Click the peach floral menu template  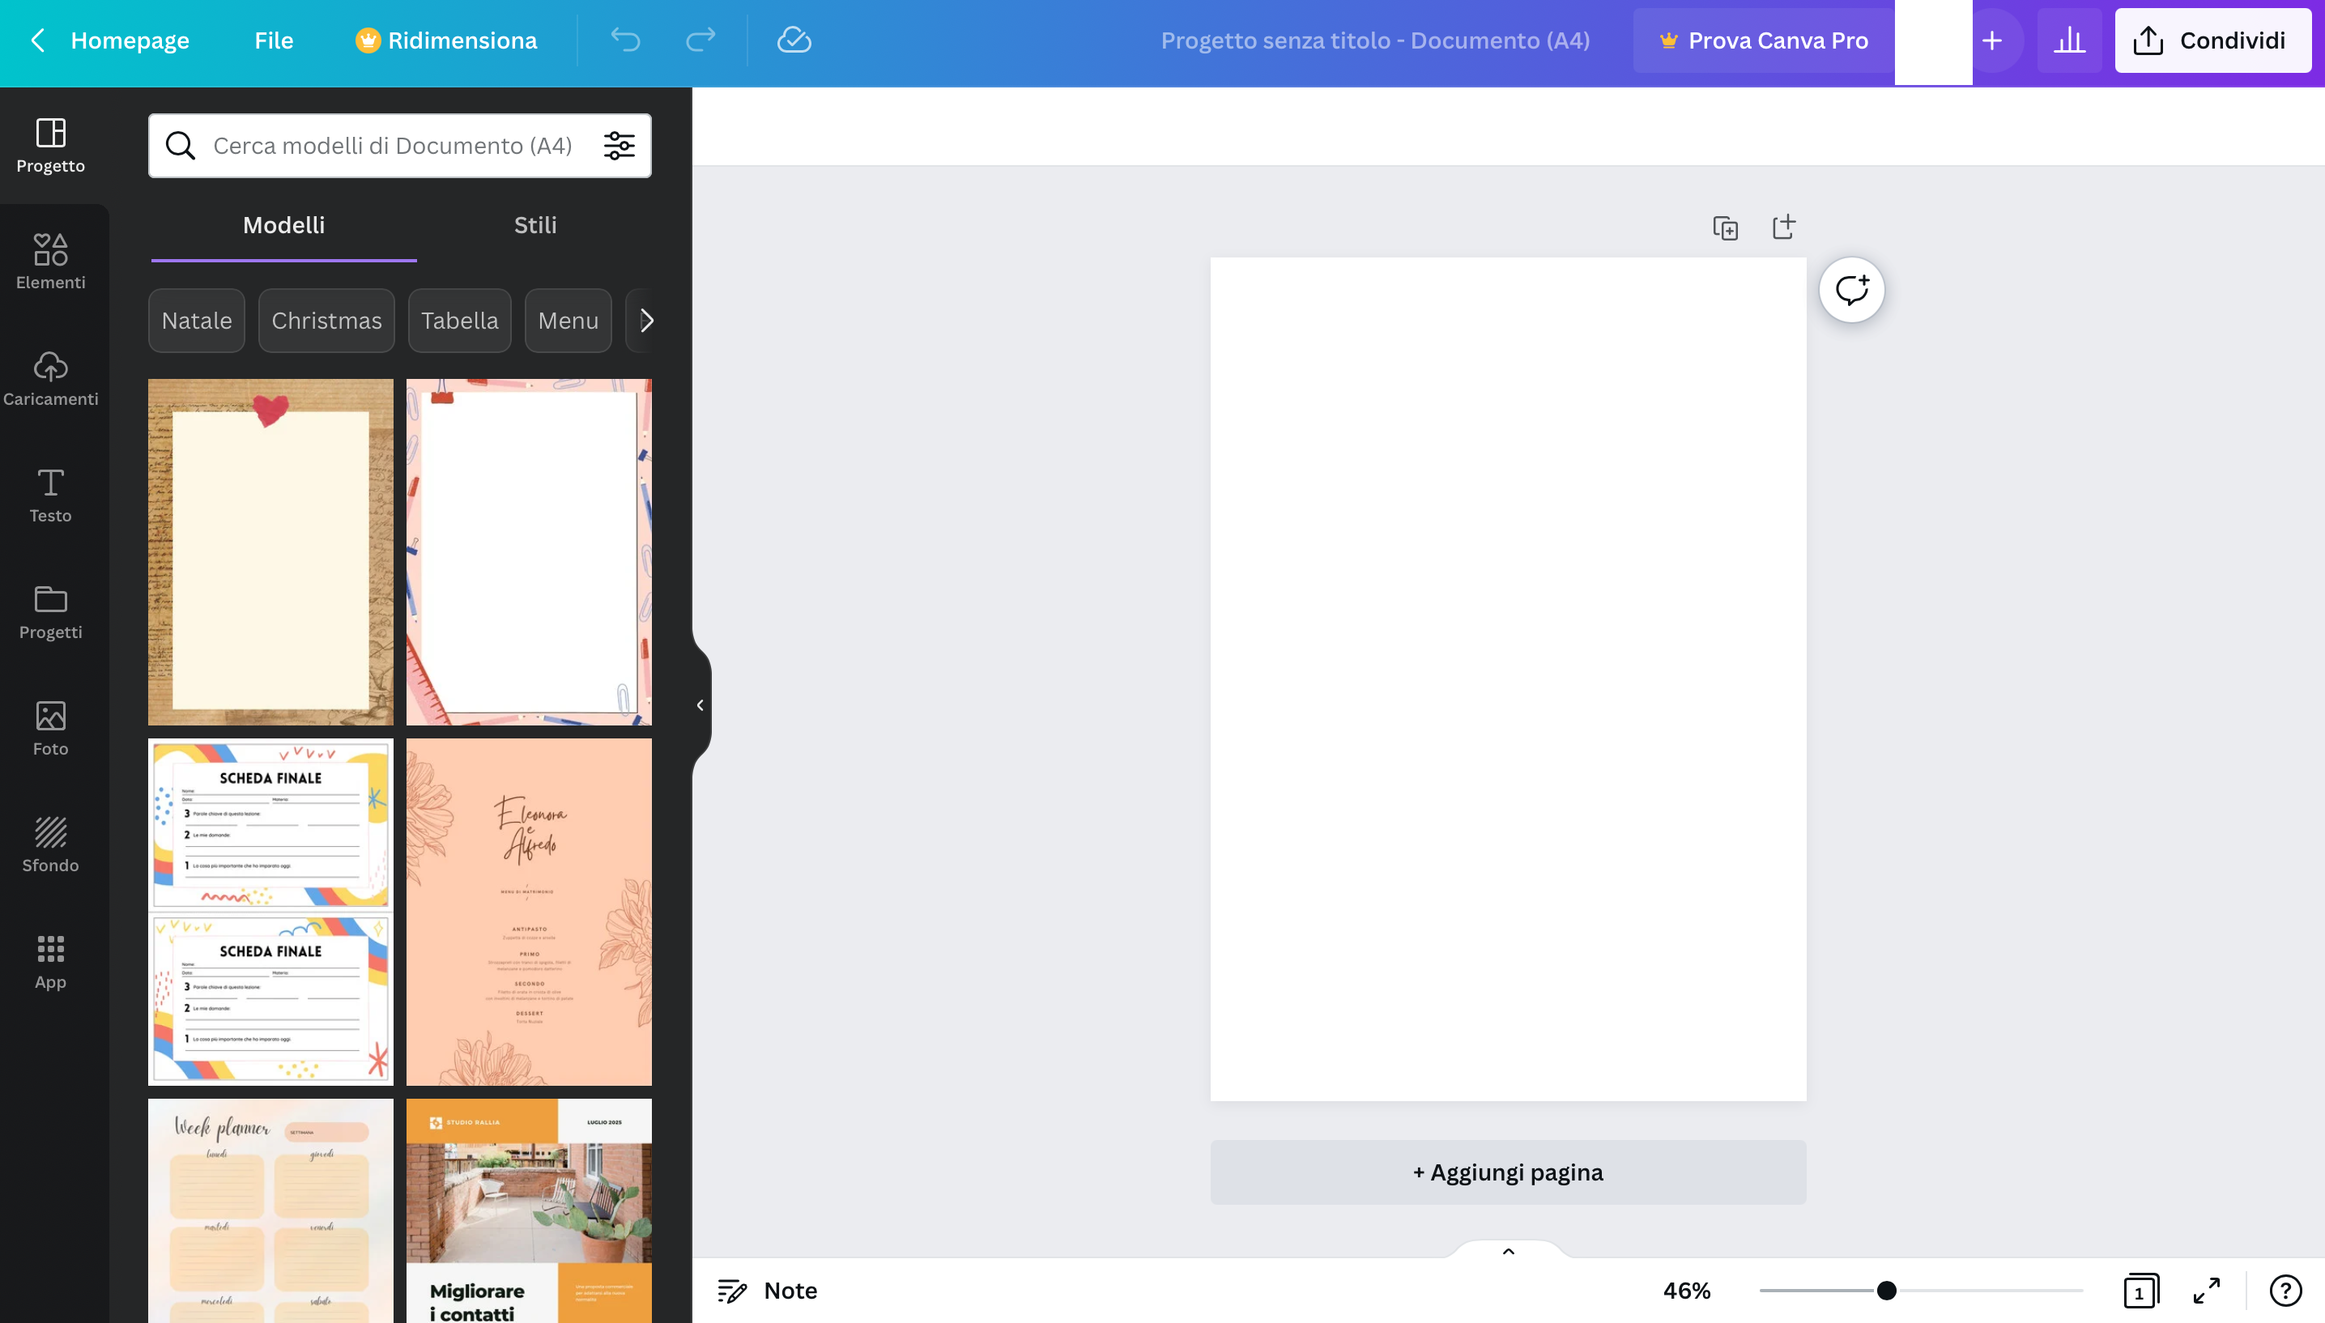[529, 911]
